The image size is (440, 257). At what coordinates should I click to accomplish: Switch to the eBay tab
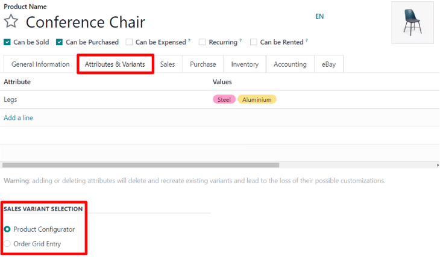coord(329,64)
